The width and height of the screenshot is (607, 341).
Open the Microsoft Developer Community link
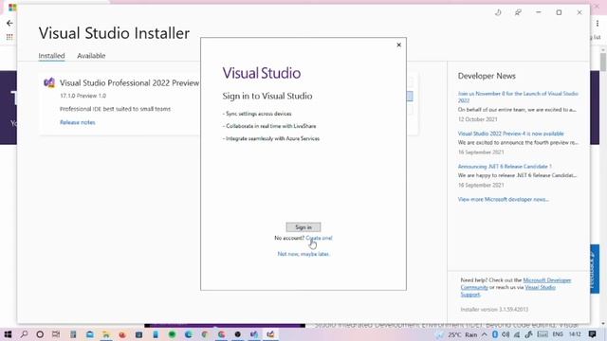(516, 284)
